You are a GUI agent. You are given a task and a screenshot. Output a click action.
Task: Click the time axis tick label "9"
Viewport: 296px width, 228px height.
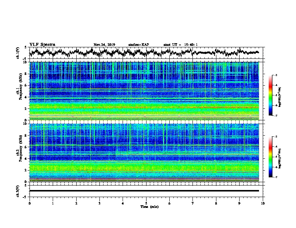pyautogui.click(x=239, y=203)
